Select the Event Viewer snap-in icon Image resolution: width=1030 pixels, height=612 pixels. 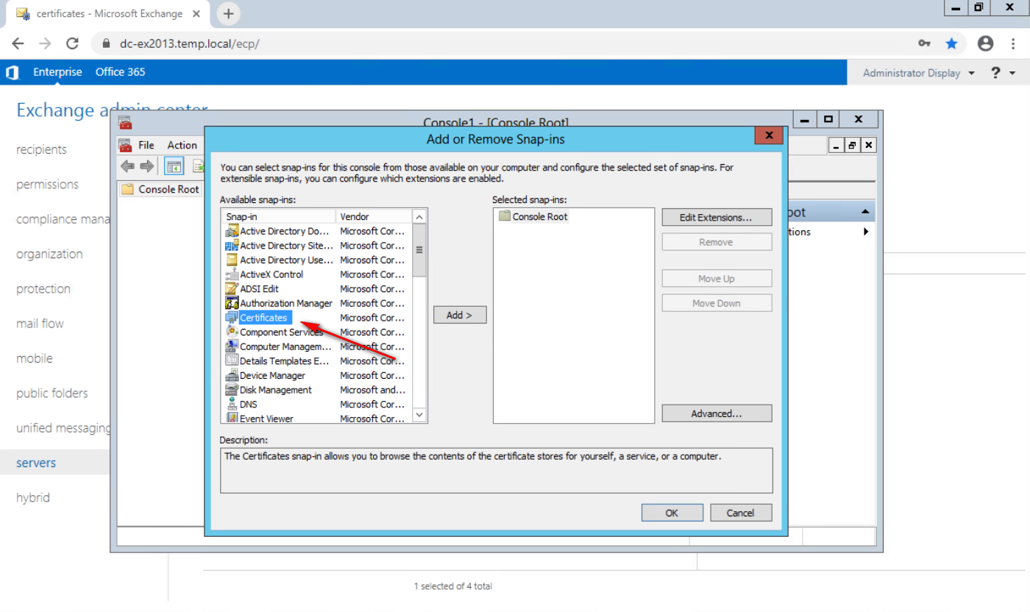click(x=232, y=419)
